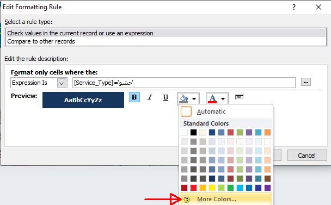Toggle the Bold formatting button
Image resolution: width=331 pixels, height=205 pixels.
134,97
